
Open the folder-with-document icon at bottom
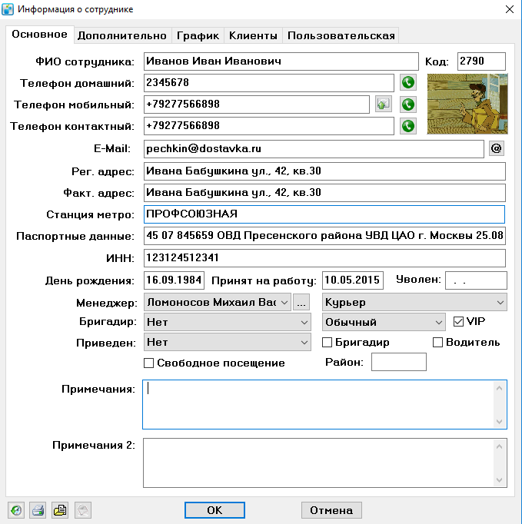60,510
